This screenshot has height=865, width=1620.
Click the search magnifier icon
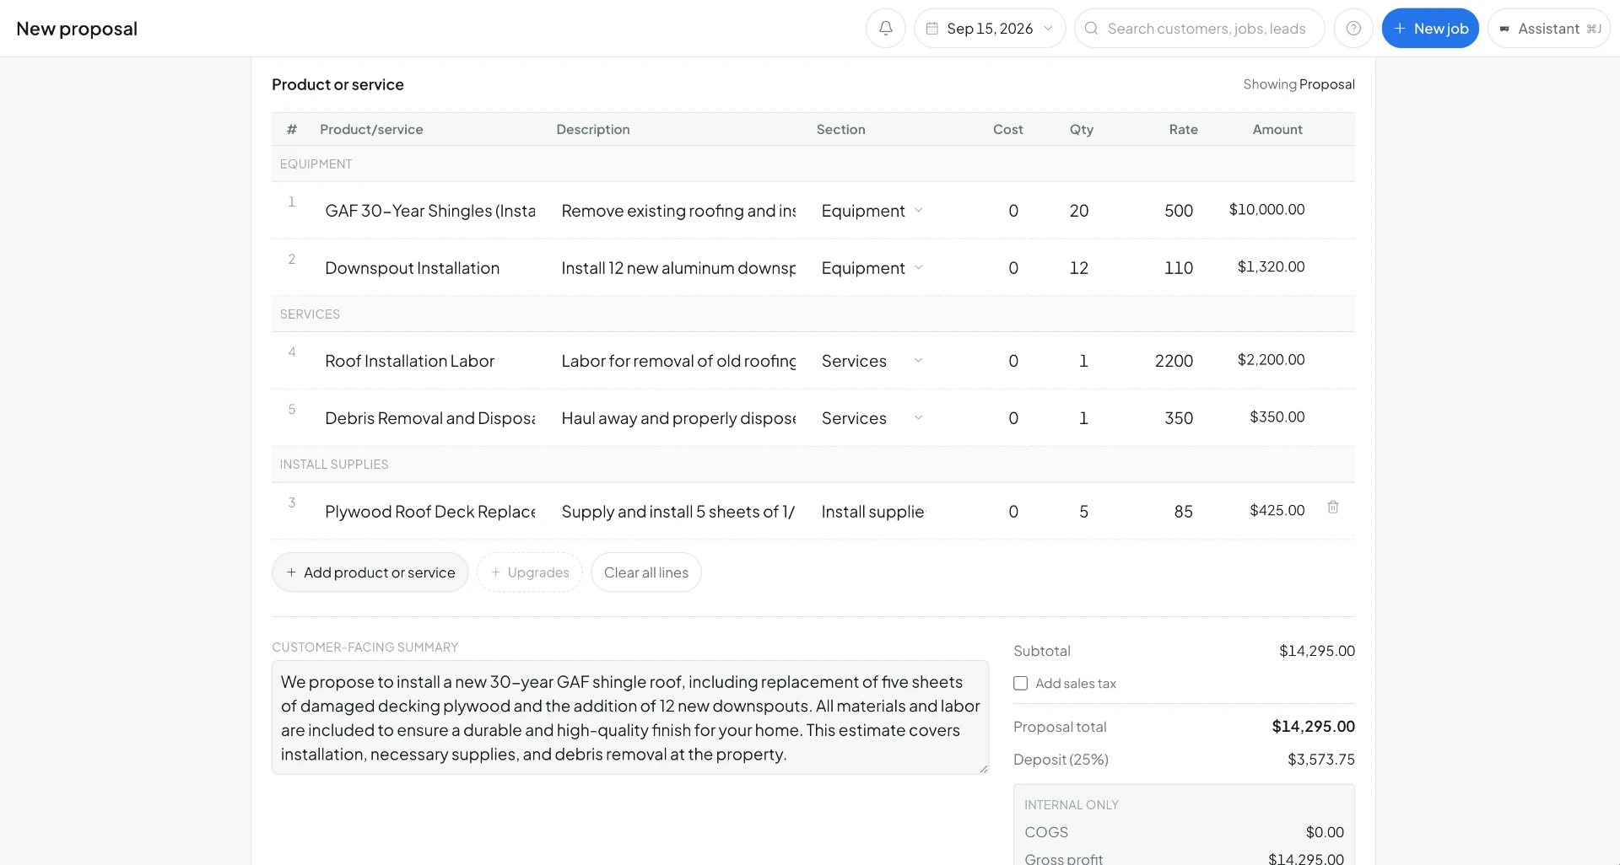(1091, 29)
